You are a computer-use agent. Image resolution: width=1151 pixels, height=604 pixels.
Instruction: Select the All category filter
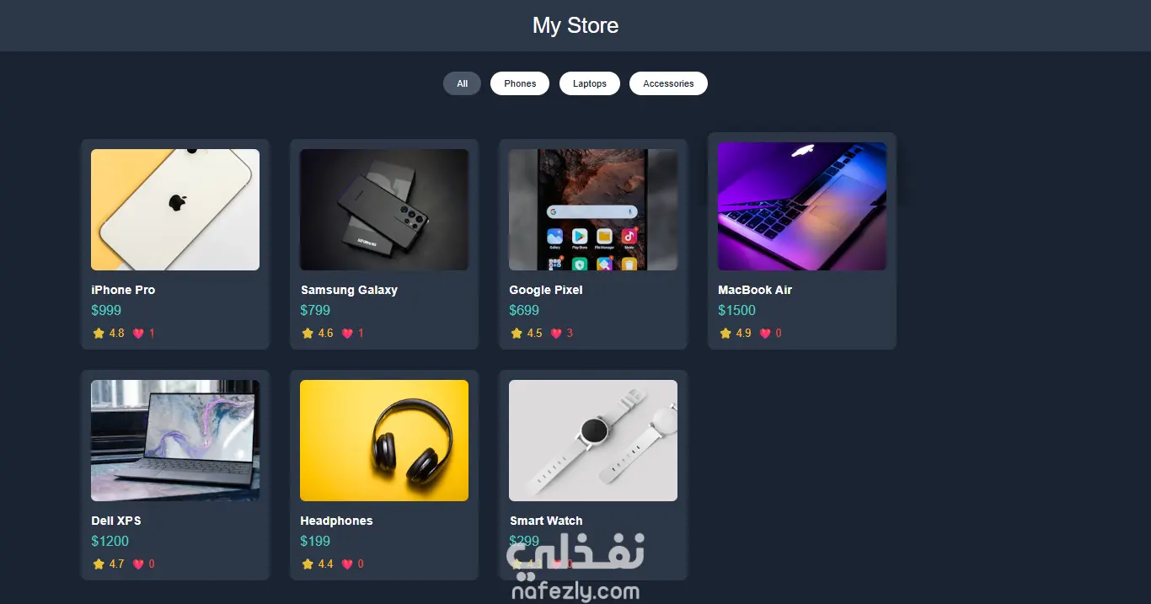463,83
